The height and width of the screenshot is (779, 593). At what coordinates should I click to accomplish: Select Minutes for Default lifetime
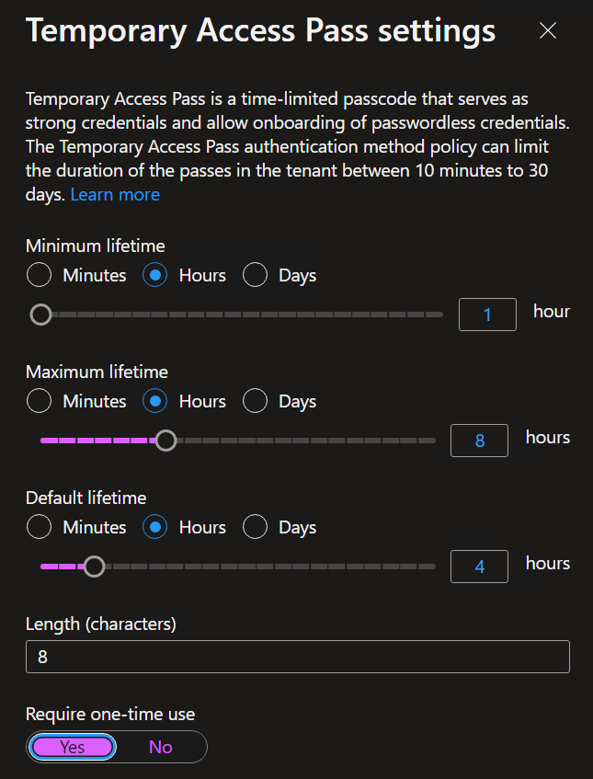pyautogui.click(x=39, y=527)
